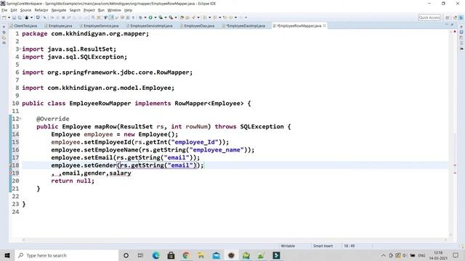Open the New dropdown arrow

pos(9,17)
